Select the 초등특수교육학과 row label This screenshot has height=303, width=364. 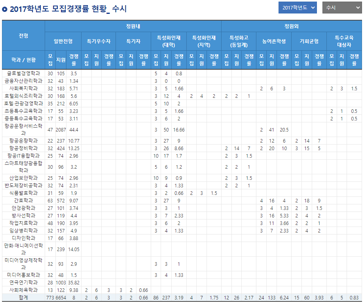[23, 111]
